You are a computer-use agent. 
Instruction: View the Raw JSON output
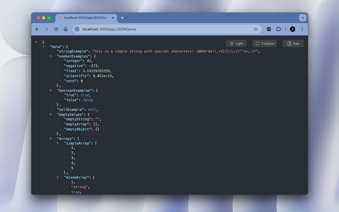point(293,43)
